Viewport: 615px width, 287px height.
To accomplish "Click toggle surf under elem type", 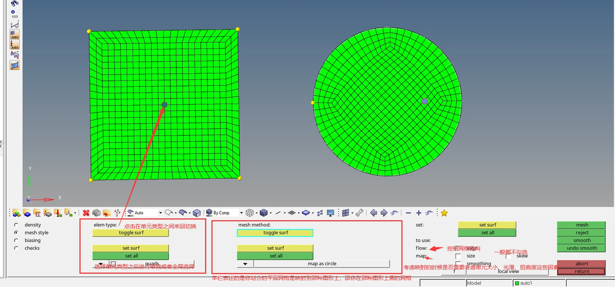I will click(x=131, y=232).
